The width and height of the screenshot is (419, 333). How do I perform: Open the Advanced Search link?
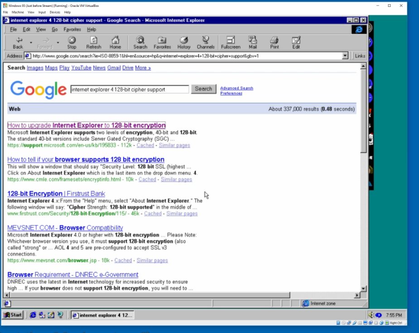click(236, 88)
